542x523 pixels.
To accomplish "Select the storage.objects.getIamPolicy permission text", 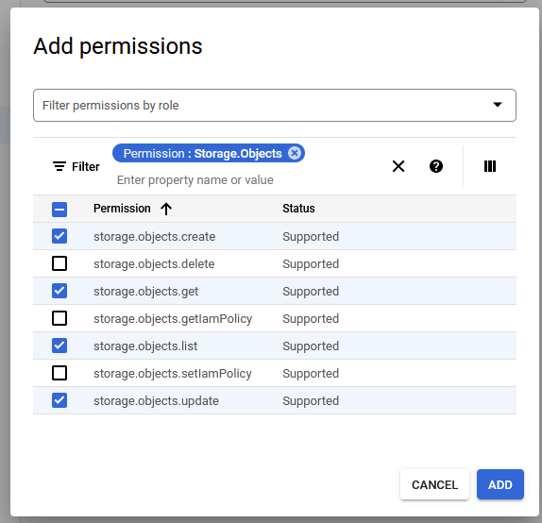I will 173,319.
